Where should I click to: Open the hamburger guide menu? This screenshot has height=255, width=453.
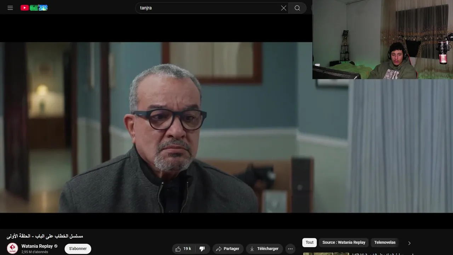coord(10,8)
